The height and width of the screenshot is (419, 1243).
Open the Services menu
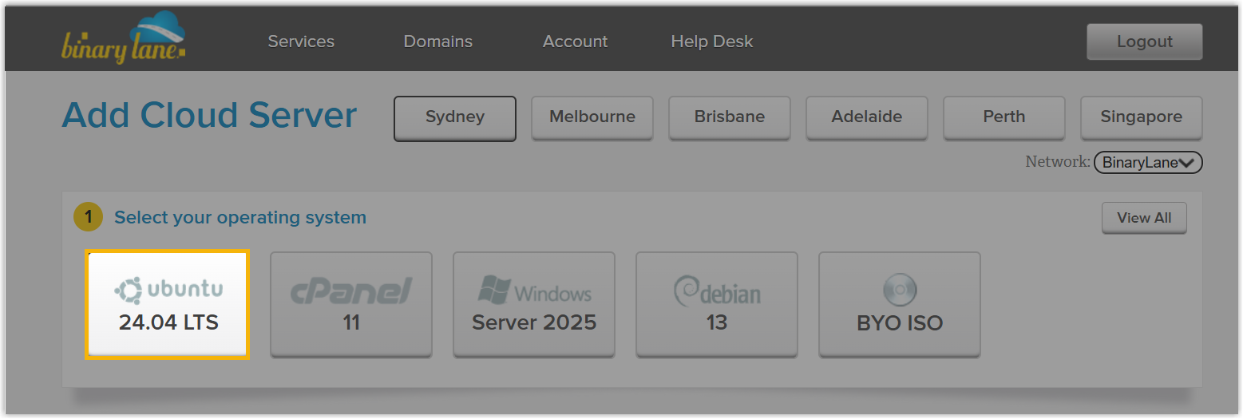tap(301, 42)
